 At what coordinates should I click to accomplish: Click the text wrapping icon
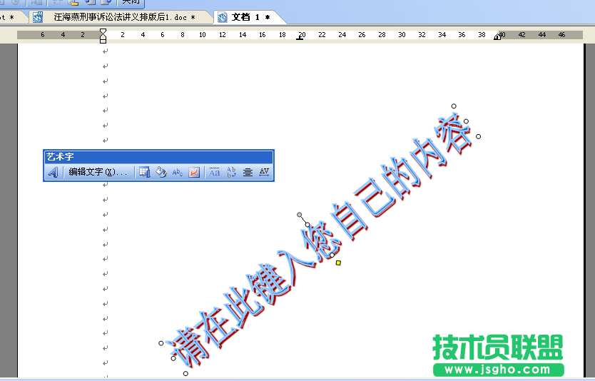click(194, 172)
